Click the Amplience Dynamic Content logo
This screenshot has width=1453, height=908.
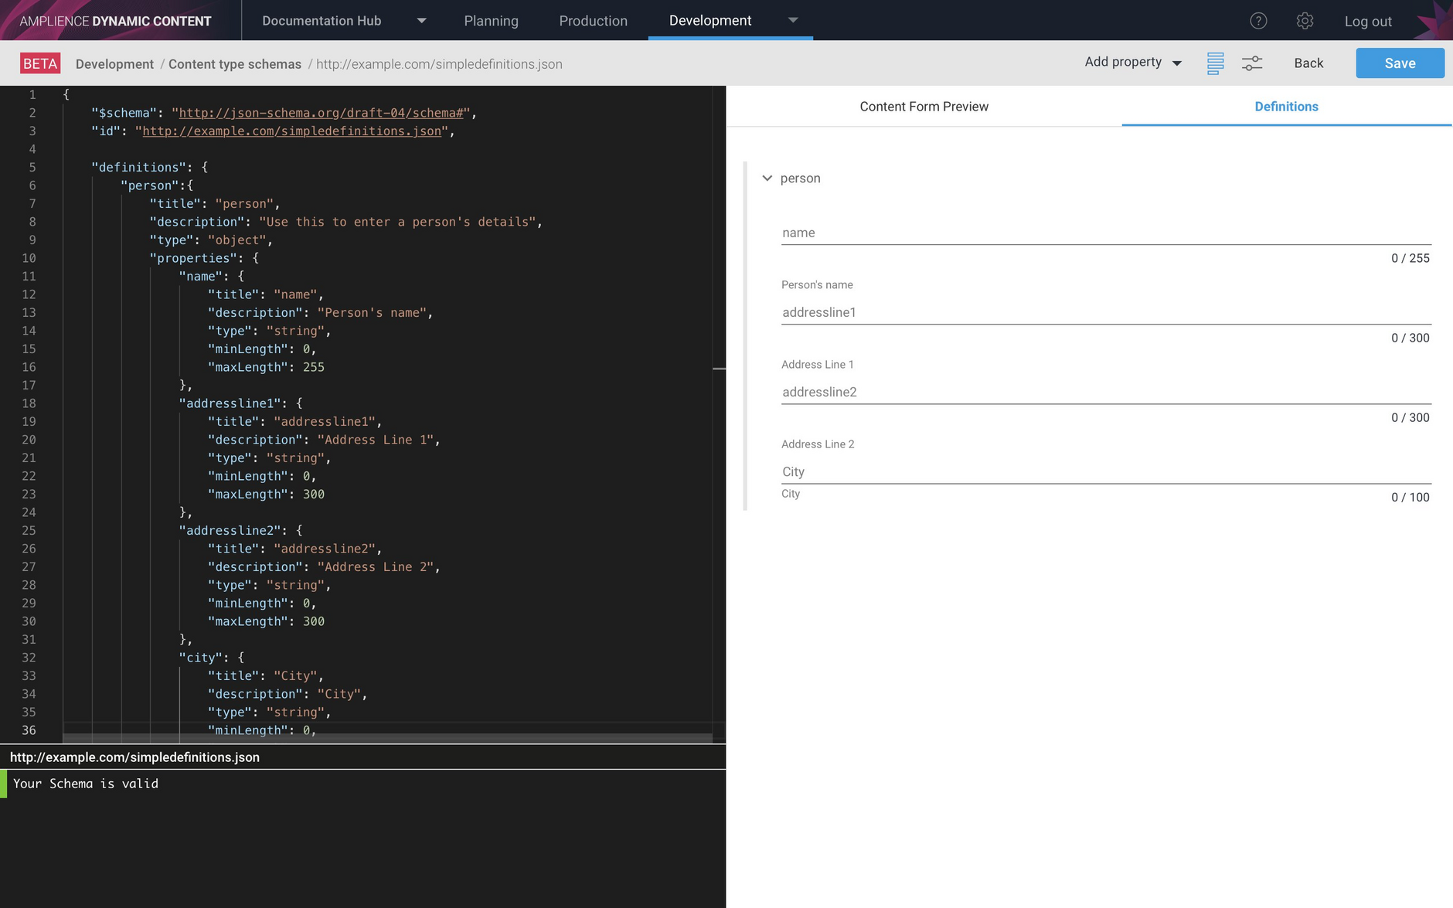click(114, 20)
